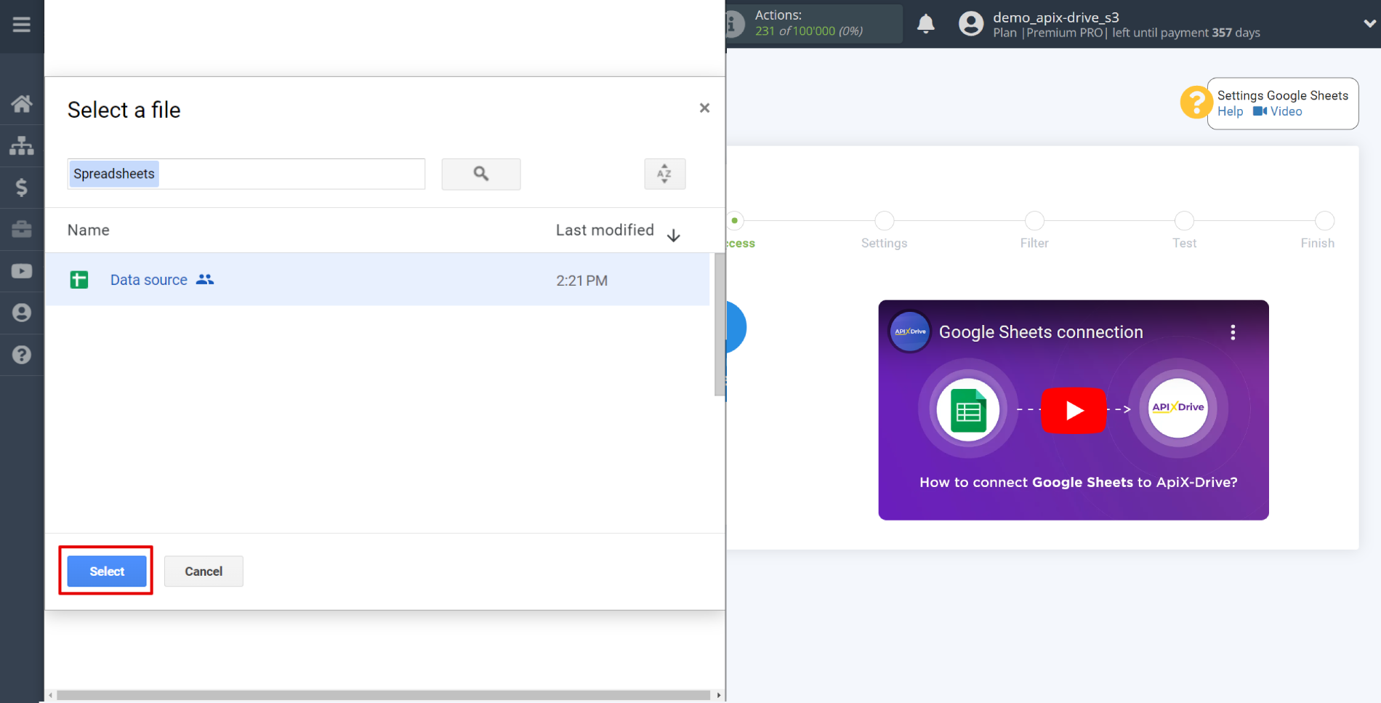Screen dimensions: 1381x703
Task: Click the account avatar icon
Action: 971,24
